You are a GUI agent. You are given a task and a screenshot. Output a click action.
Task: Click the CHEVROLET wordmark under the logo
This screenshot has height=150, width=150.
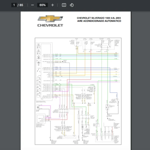click(x=50, y=25)
